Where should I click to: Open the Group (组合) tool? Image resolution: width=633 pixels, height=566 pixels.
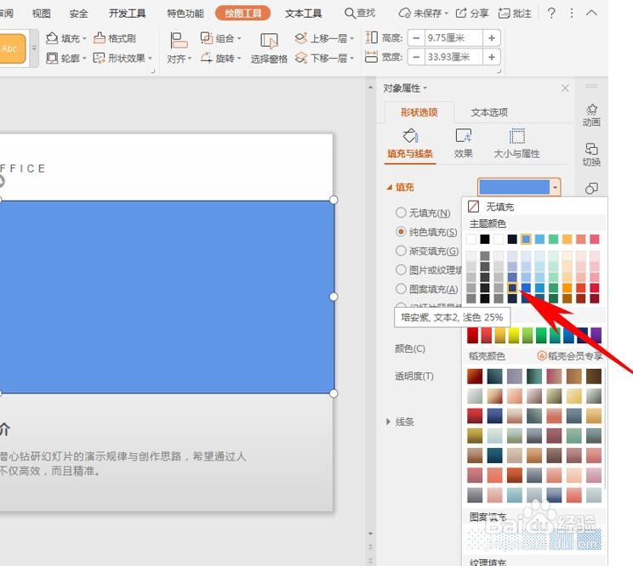coord(207,38)
